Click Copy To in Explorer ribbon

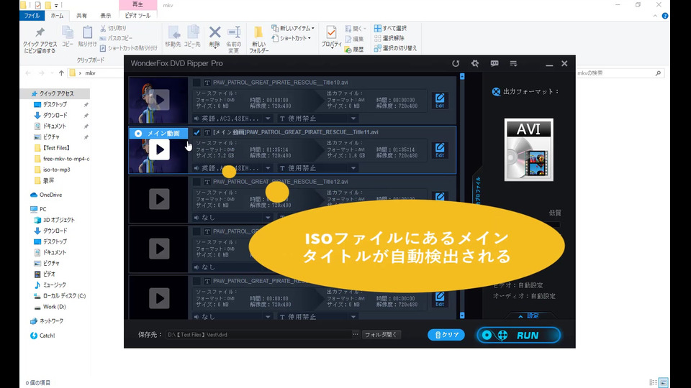coord(192,37)
